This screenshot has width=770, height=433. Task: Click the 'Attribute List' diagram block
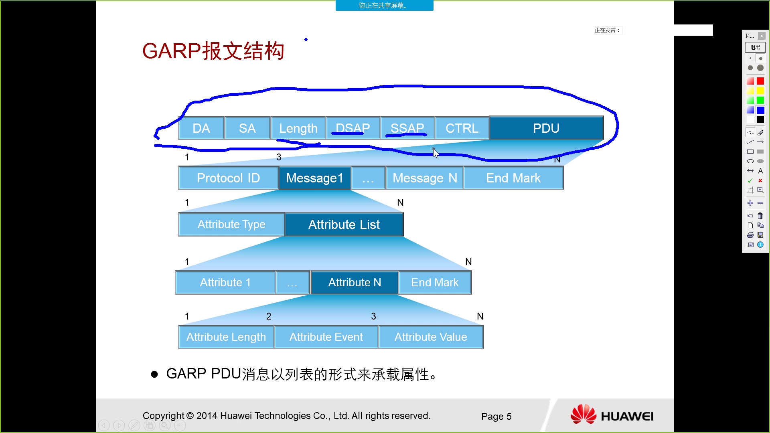tap(344, 225)
